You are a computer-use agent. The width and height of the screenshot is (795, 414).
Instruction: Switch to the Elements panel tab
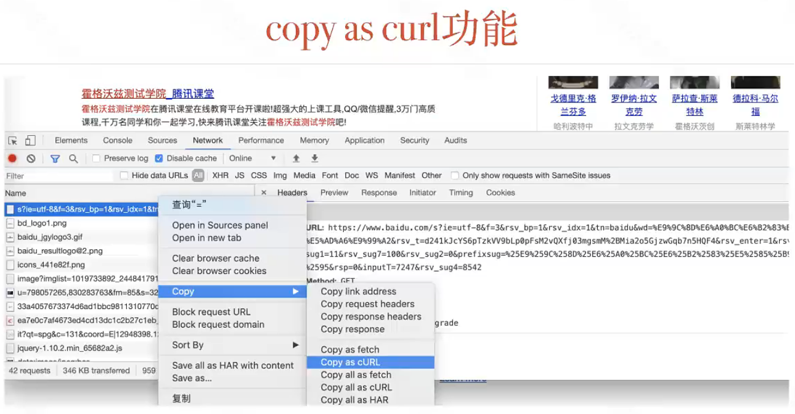(71, 141)
